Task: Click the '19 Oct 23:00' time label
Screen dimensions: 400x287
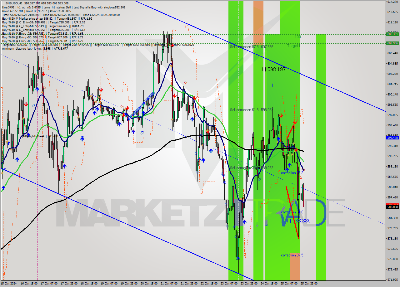Action: point(129,284)
